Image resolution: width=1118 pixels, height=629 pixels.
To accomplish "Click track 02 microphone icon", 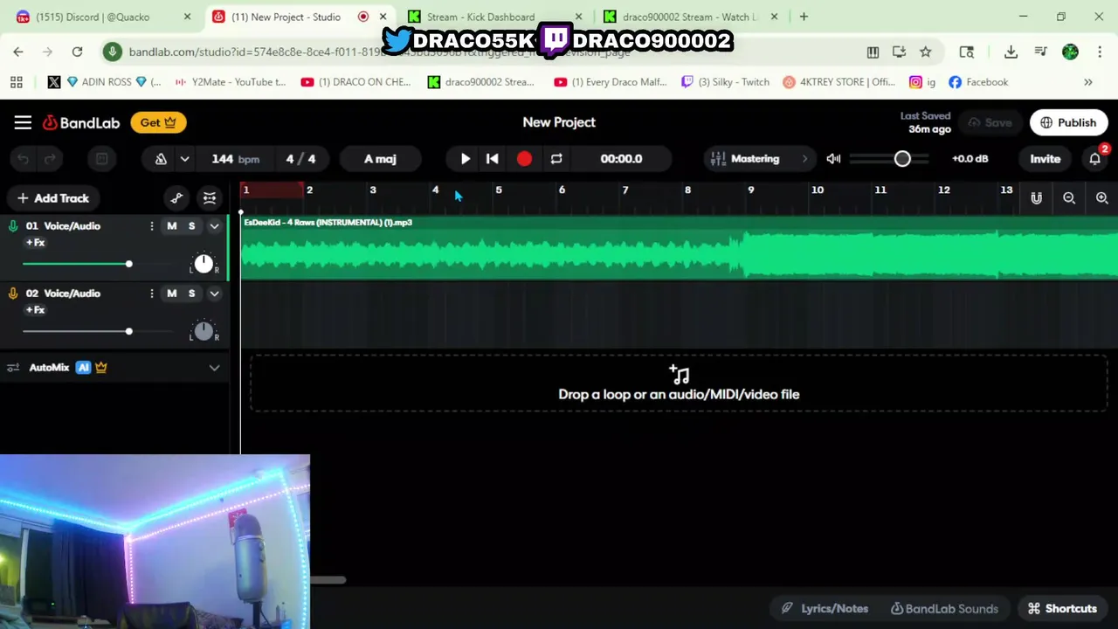I will click(13, 294).
